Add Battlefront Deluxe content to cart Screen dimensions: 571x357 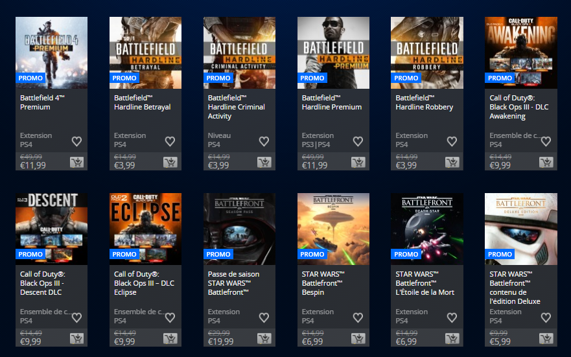(546, 338)
